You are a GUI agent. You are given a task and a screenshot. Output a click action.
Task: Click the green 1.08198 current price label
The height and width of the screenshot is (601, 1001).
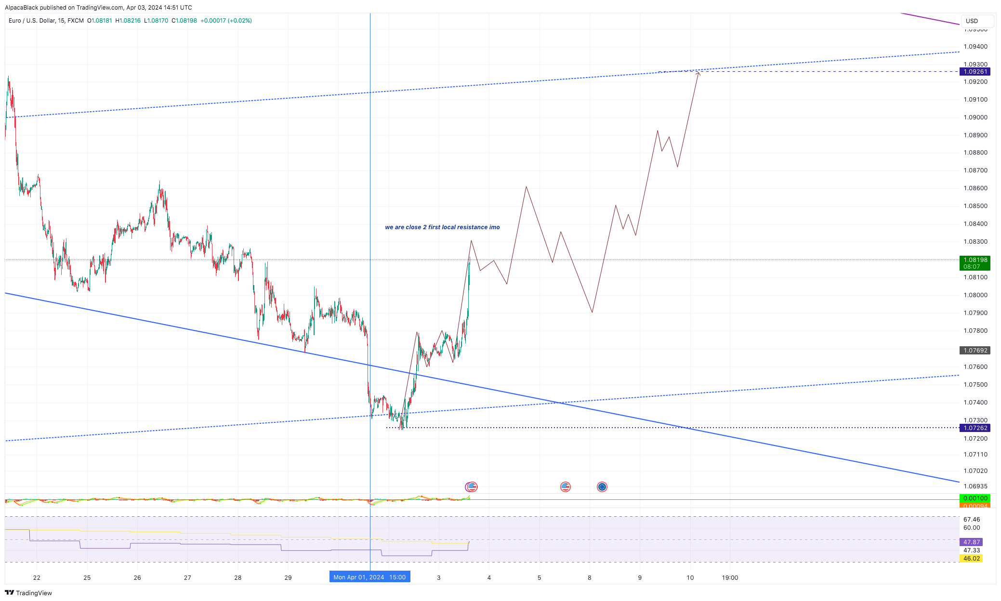coord(975,260)
